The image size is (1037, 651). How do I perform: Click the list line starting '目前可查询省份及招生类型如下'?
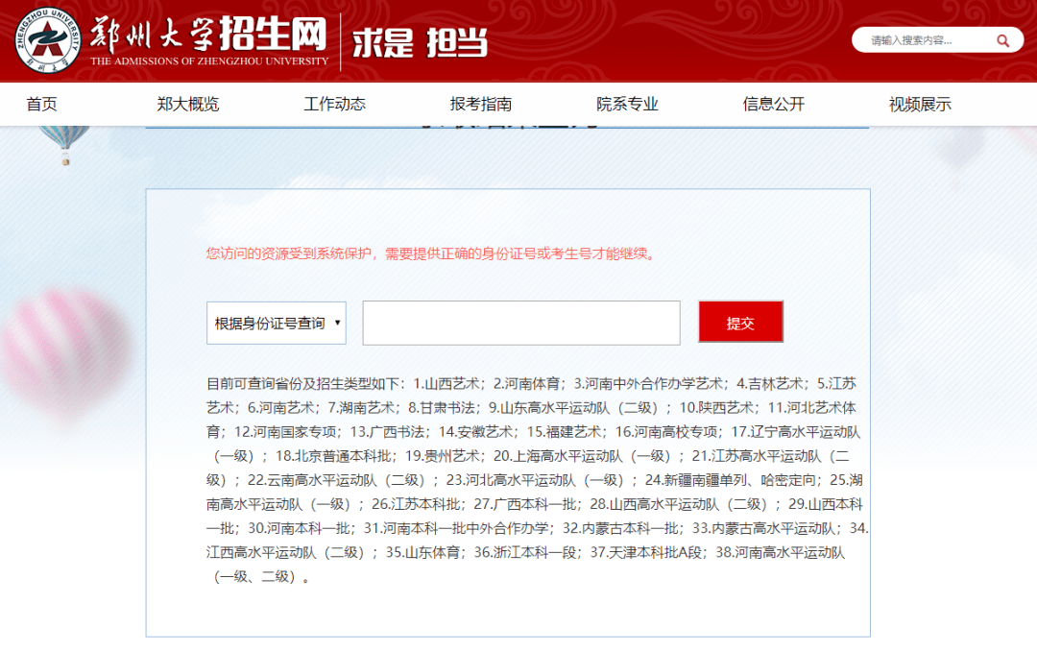pyautogui.click(x=531, y=384)
